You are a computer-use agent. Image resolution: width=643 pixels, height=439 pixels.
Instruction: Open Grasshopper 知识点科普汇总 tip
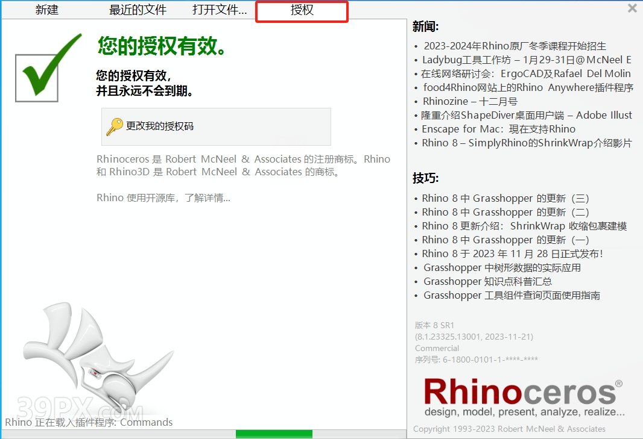coord(487,282)
